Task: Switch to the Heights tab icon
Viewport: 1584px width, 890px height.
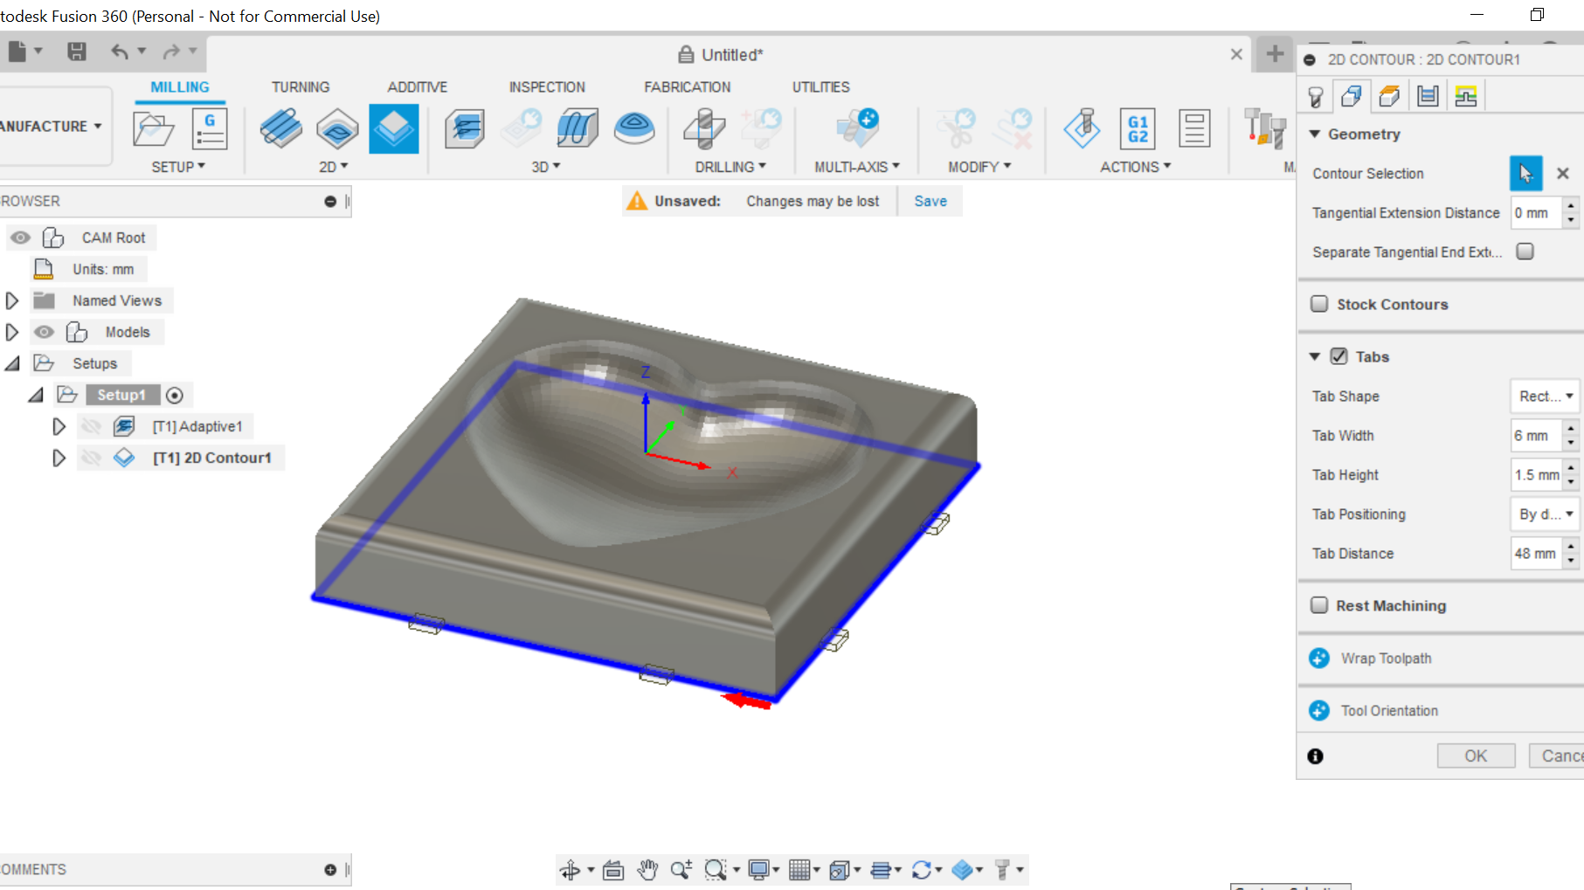Action: click(x=1389, y=96)
